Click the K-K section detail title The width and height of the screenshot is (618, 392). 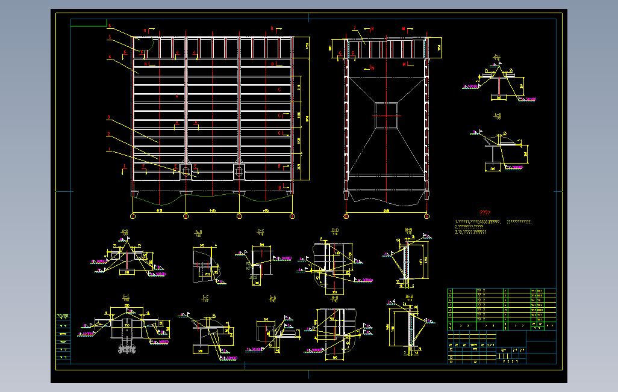point(498,115)
